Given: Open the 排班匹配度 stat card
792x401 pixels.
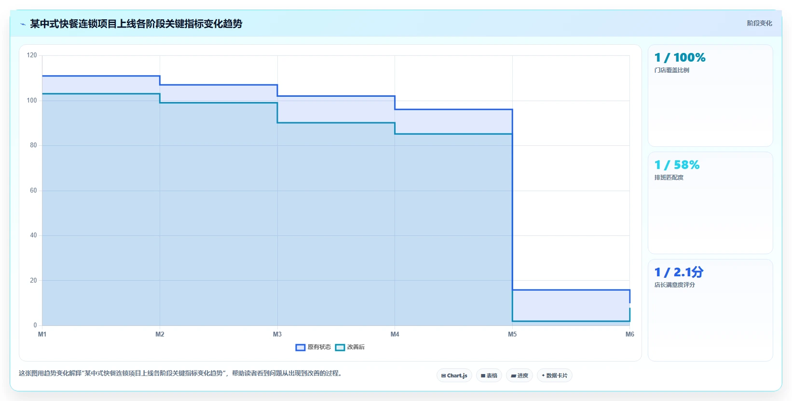Looking at the screenshot, I should click(710, 203).
